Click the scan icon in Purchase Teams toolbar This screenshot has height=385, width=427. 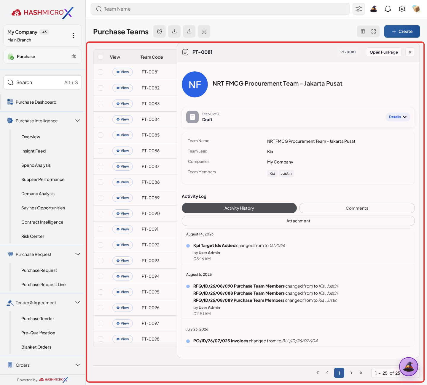click(x=204, y=31)
